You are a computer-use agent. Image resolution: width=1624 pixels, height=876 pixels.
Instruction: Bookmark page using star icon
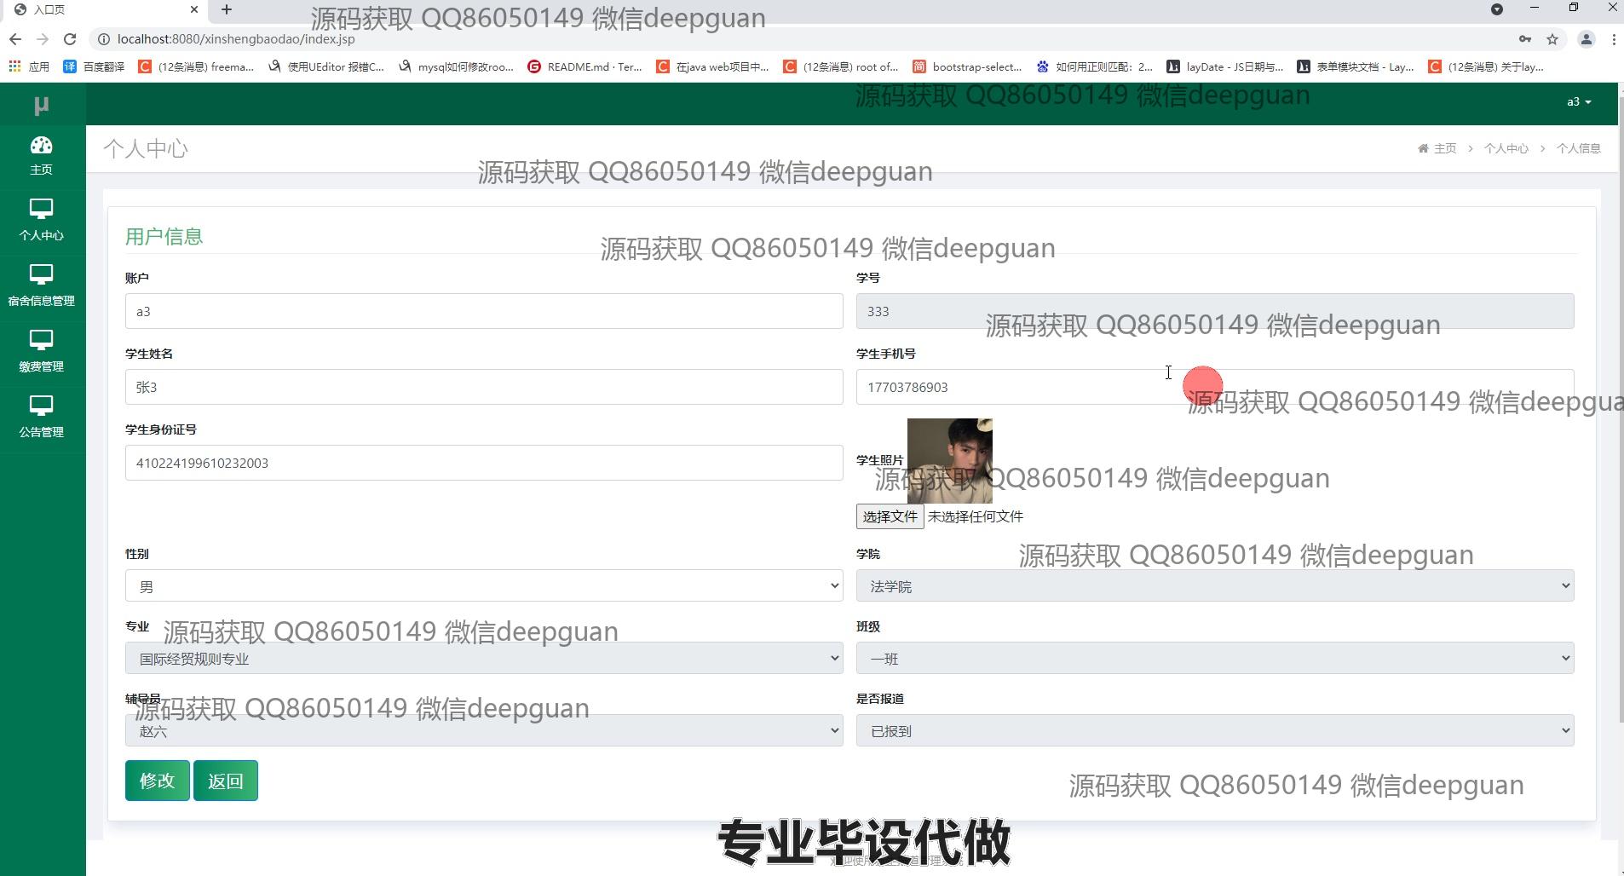coord(1552,39)
